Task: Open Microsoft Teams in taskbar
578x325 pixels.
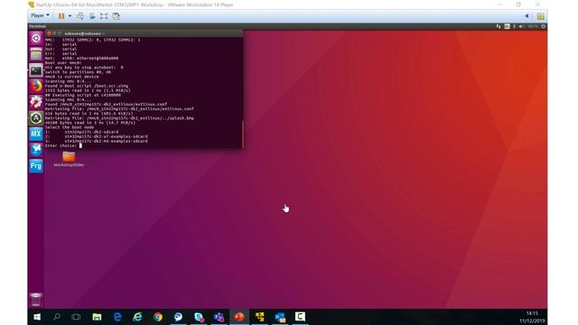Action: click(219, 317)
